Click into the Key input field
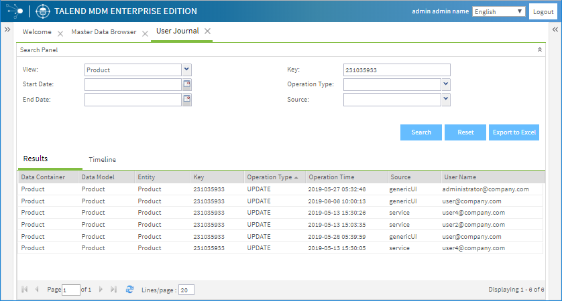562x301 pixels. coord(396,70)
